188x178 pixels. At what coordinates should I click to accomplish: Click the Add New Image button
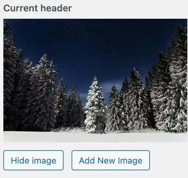tap(111, 160)
